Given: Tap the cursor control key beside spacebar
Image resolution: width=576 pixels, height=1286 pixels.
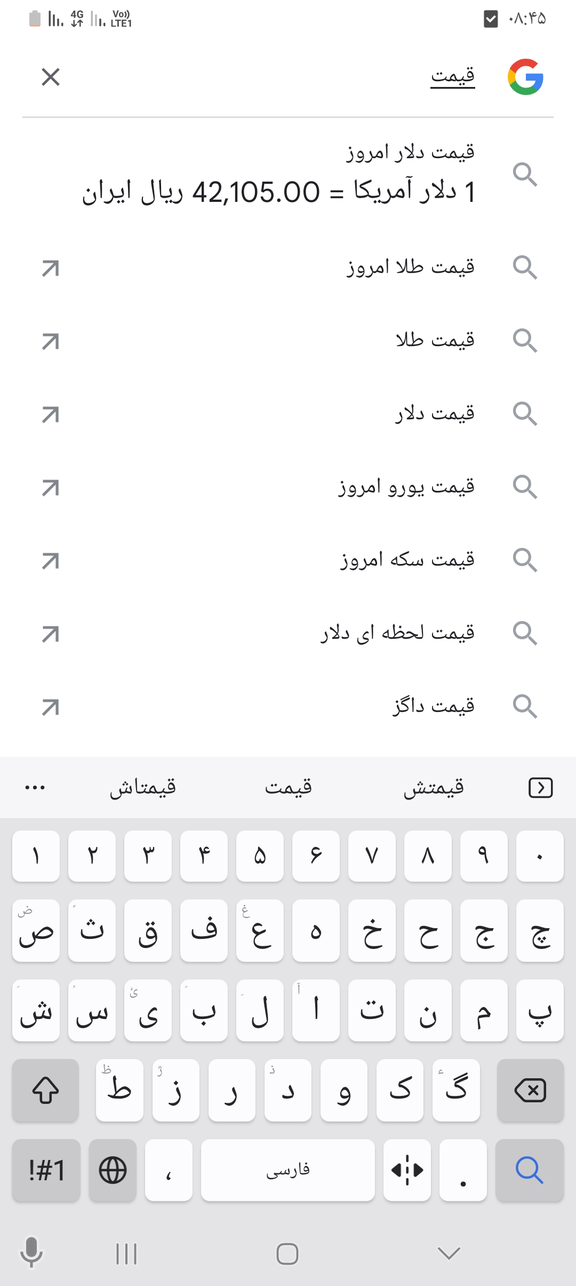Looking at the screenshot, I should click(x=407, y=1170).
